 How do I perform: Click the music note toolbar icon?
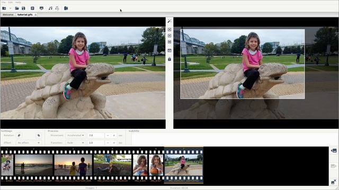click(50, 8)
